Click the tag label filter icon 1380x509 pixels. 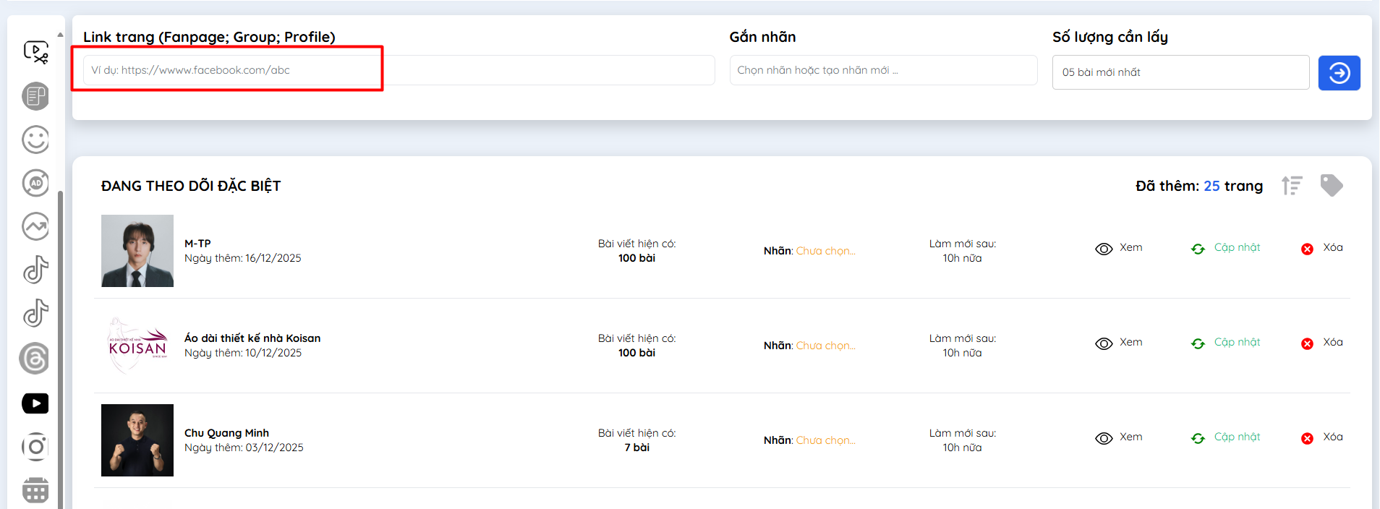click(x=1331, y=186)
